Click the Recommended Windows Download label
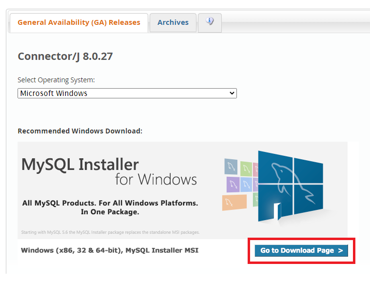The width and height of the screenshot is (370, 281). coord(80,131)
